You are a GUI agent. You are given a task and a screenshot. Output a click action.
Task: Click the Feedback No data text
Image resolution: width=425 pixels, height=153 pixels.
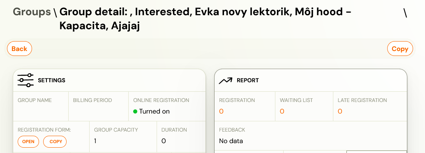pyautogui.click(x=231, y=141)
